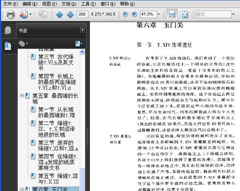Screen dimensions: 240x191
Task: Select bookmark 第三节 古代烽燧T.VI.b及其文书
Action: tap(56, 62)
